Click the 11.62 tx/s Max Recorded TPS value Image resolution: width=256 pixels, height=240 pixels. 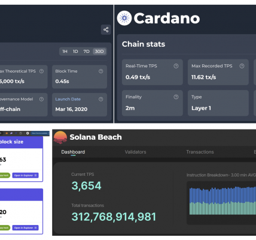point(203,77)
